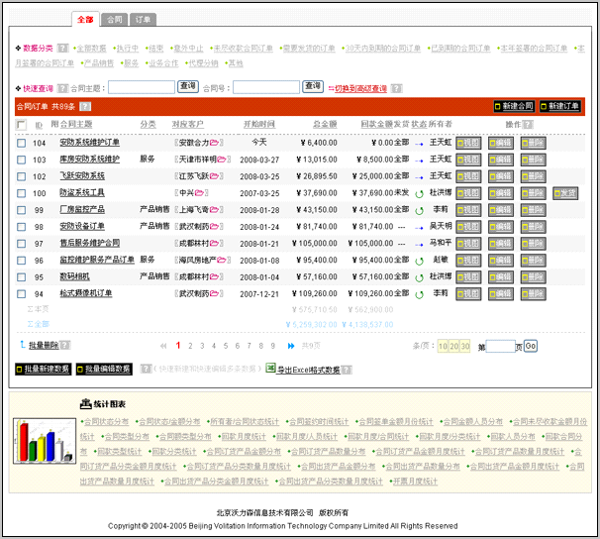Select the checkbox for row 97
The height and width of the screenshot is (539, 600).
click(x=21, y=243)
